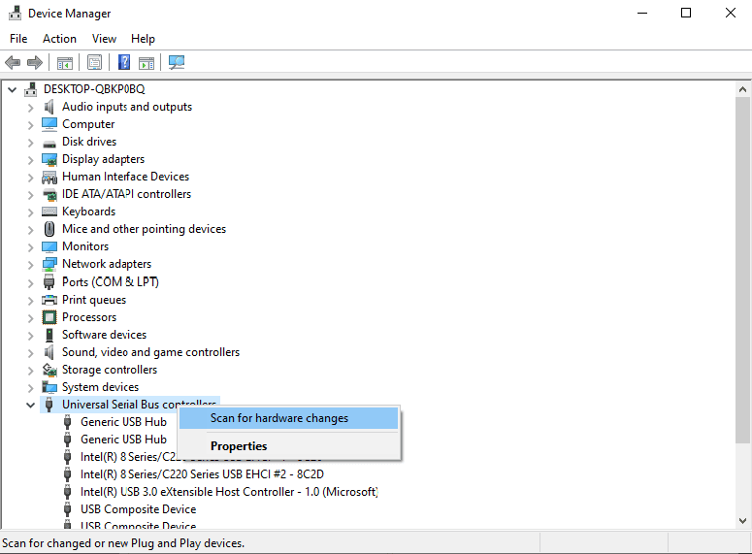Click the vertical scrollbar down arrow
The height and width of the screenshot is (554, 752).
pyautogui.click(x=742, y=521)
